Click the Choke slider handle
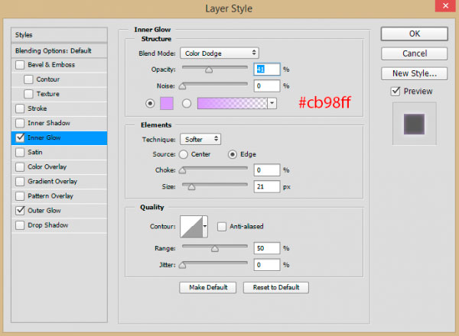 click(182, 170)
